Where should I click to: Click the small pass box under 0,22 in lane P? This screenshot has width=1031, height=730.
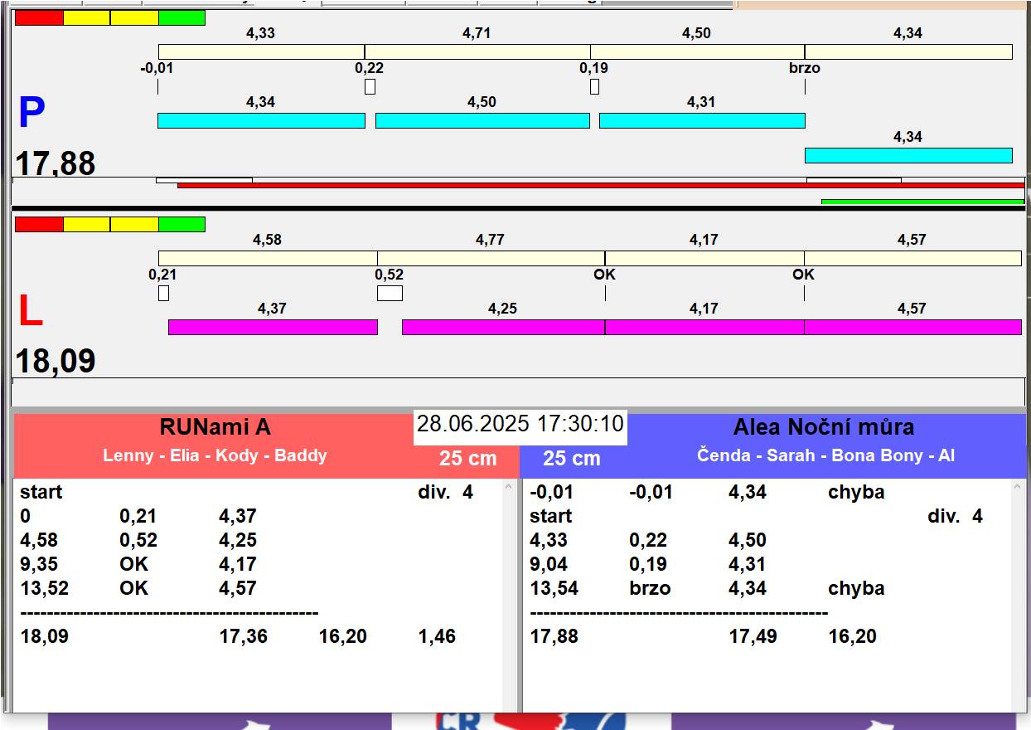[x=370, y=86]
